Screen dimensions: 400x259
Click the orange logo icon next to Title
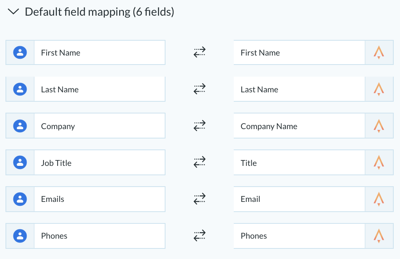pyautogui.click(x=379, y=162)
